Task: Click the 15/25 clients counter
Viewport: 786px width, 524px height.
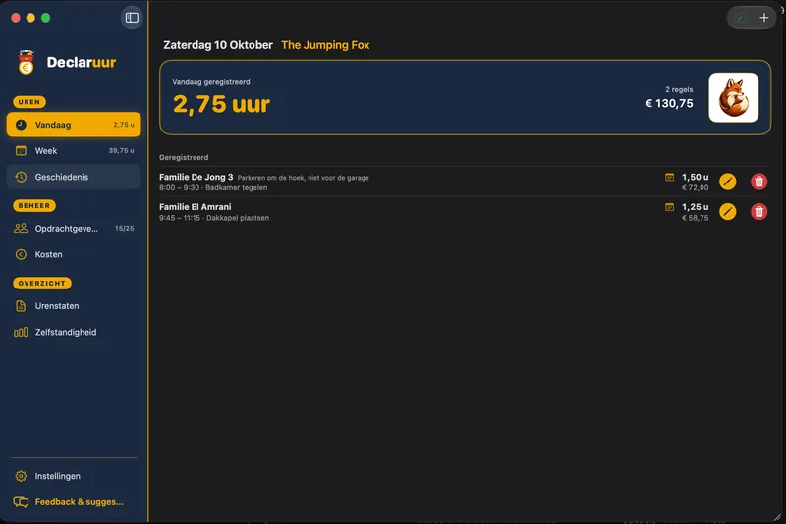Action: (125, 229)
